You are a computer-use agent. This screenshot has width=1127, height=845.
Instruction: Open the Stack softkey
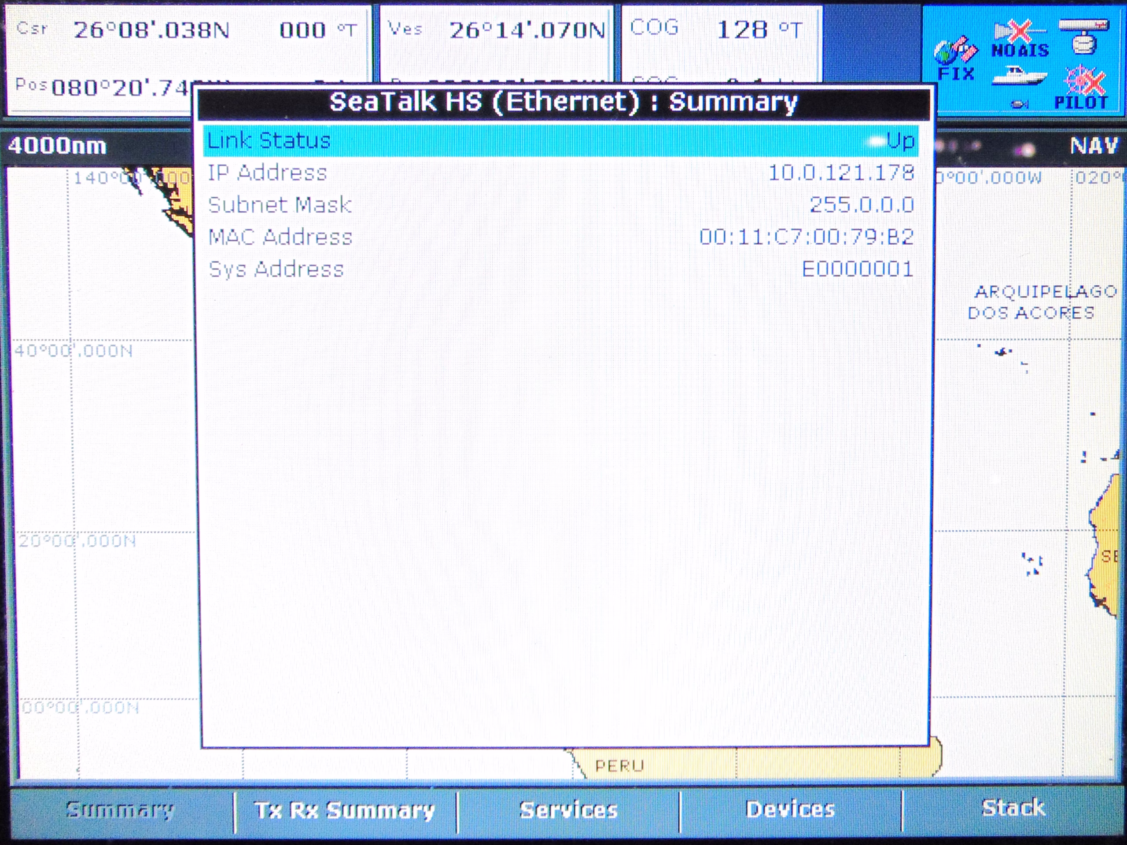[x=1013, y=808]
